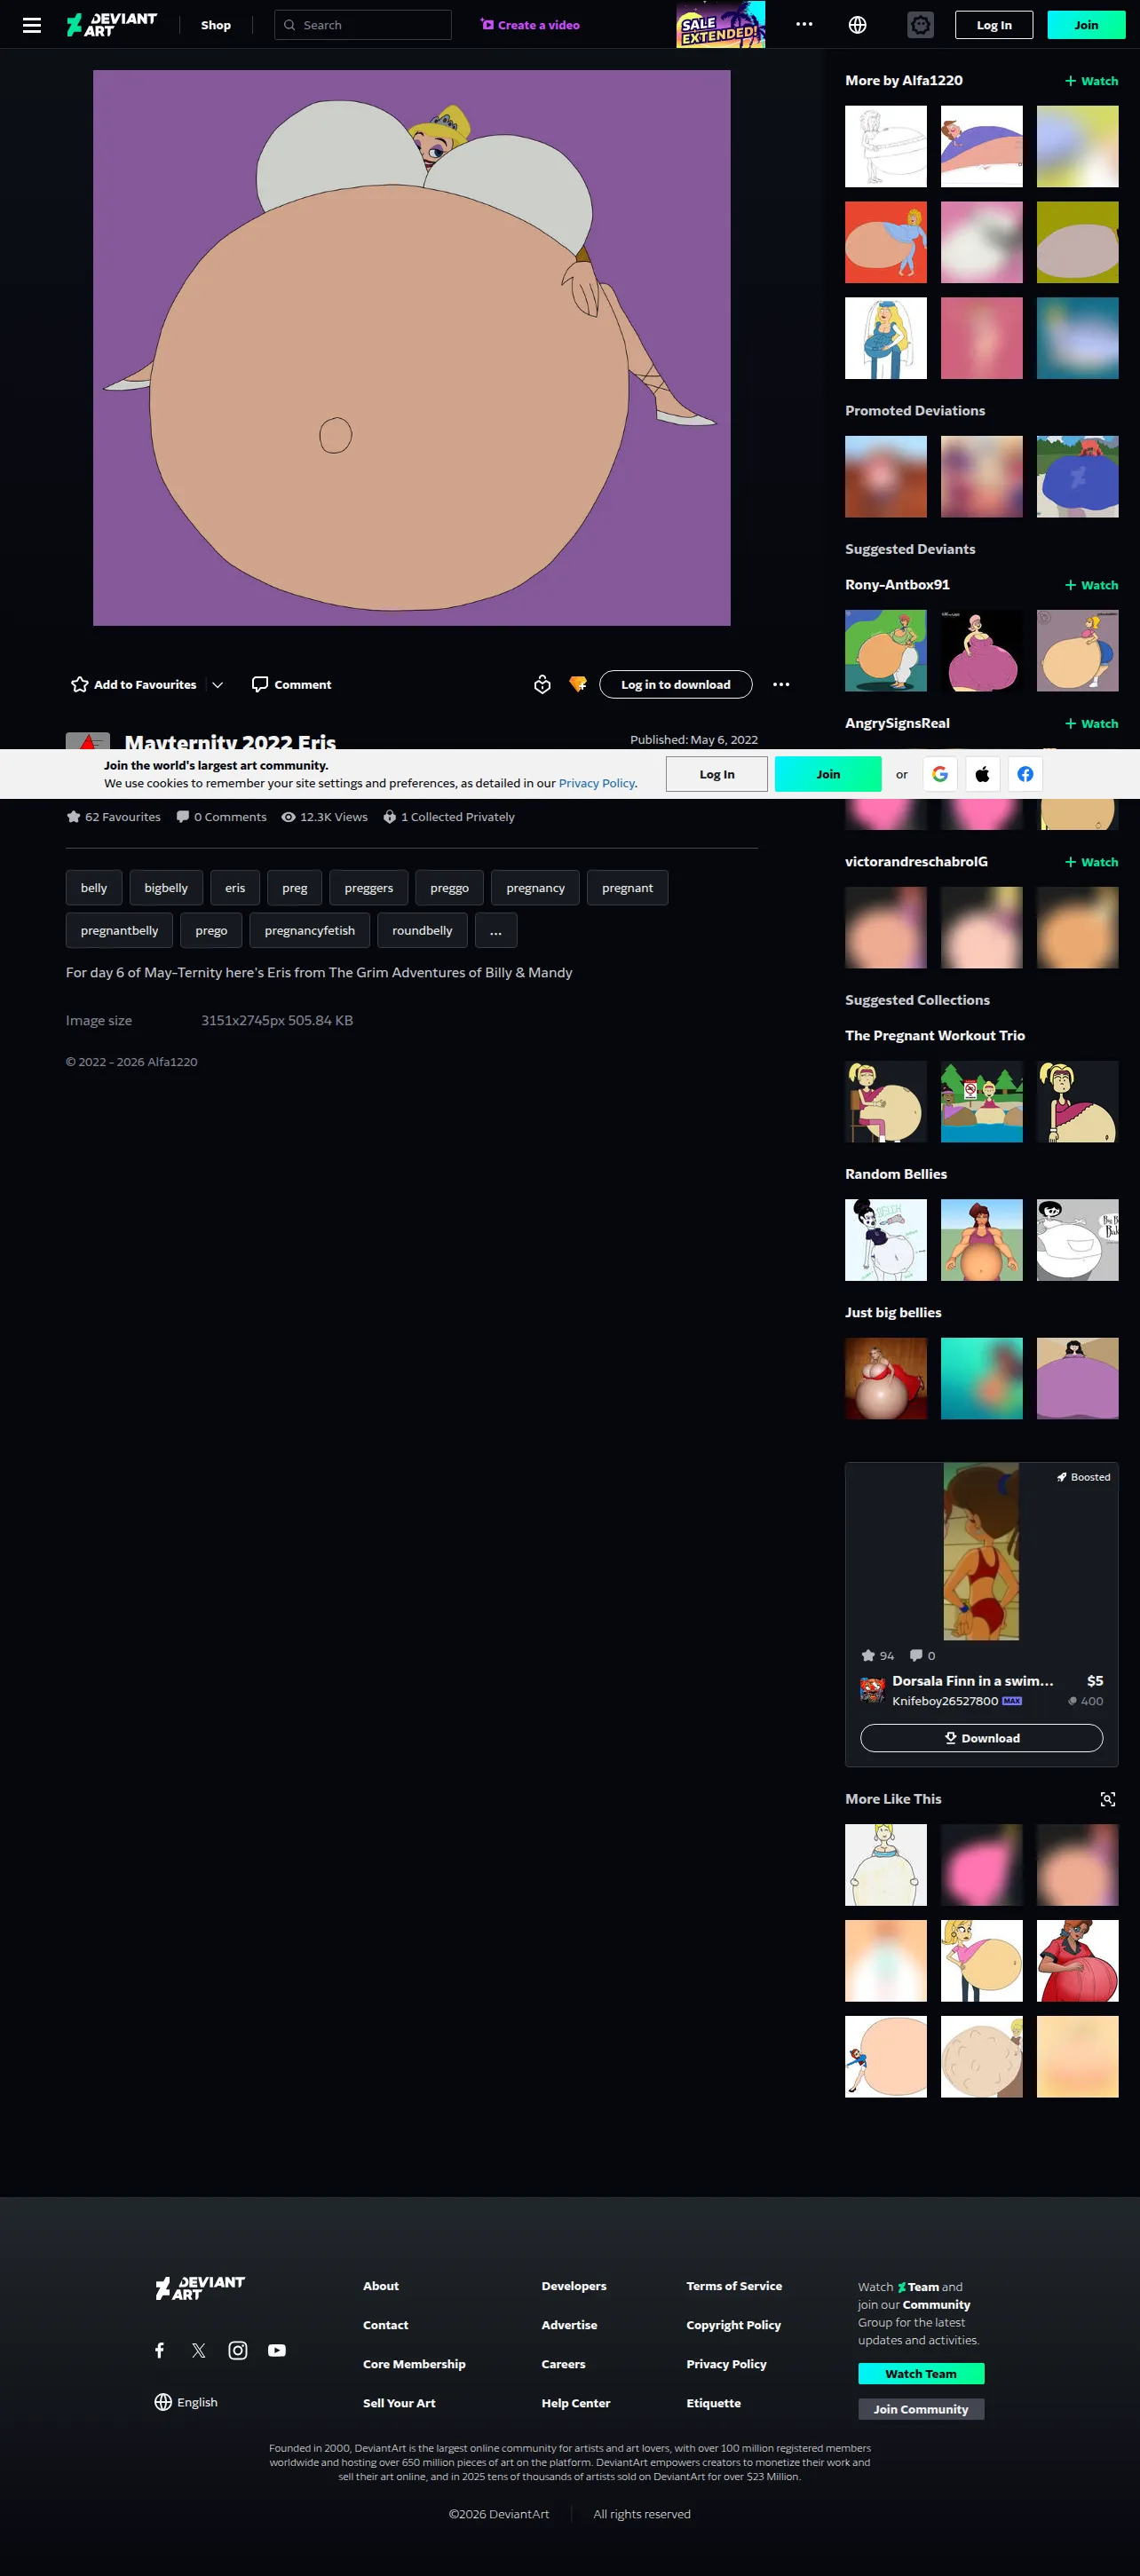Screen dimensions: 1140x2576
Task: Open the Random Bellies collection
Action: pyautogui.click(x=896, y=1174)
